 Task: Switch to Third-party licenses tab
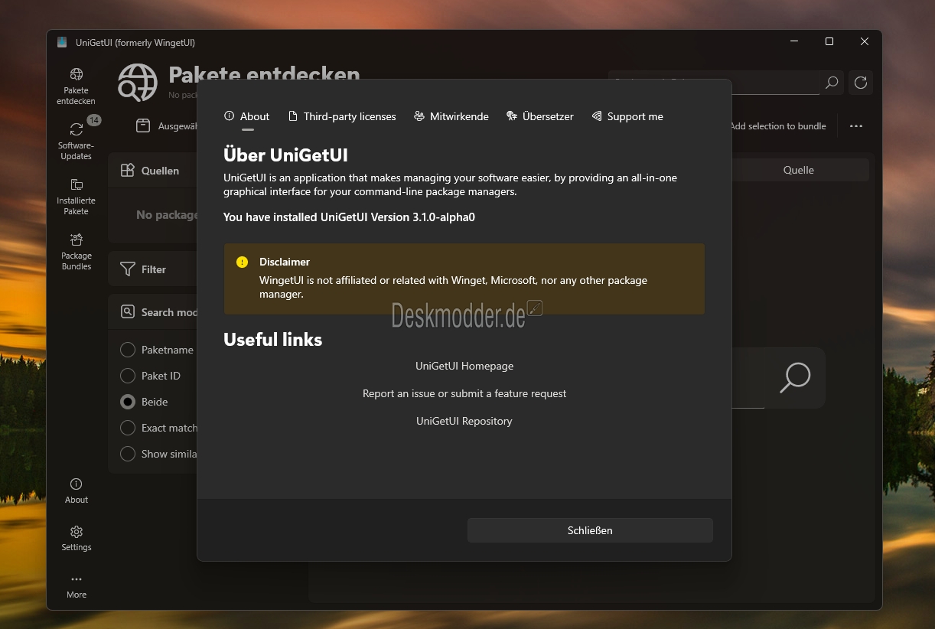(x=342, y=116)
